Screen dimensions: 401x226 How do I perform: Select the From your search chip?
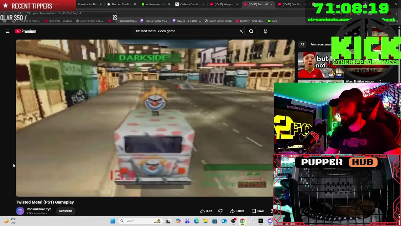click(321, 44)
